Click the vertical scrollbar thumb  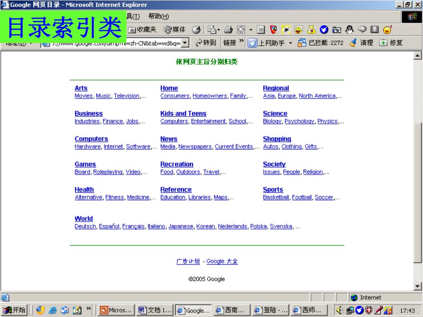pos(417,192)
